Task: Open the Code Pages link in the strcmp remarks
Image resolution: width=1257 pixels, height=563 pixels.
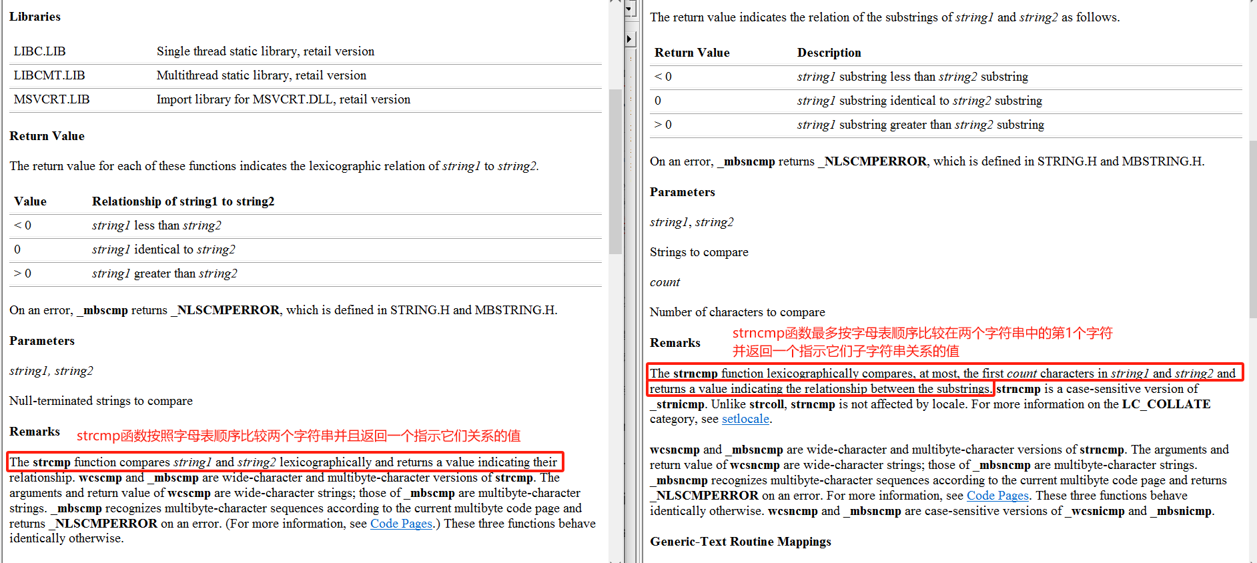Action: 402,524
